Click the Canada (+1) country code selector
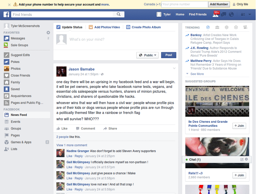This screenshot has height=194, width=259. pos(153,4)
